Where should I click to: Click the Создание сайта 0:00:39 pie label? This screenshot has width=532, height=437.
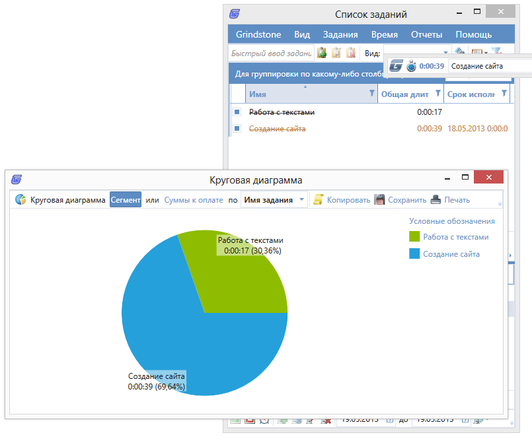pos(157,381)
